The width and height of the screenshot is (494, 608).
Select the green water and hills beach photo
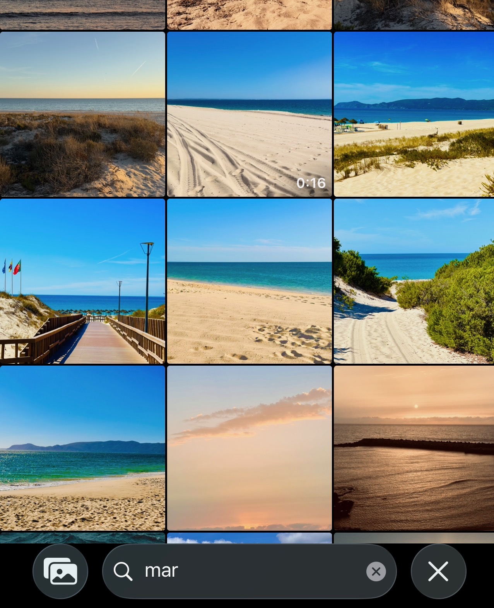[x=82, y=448]
